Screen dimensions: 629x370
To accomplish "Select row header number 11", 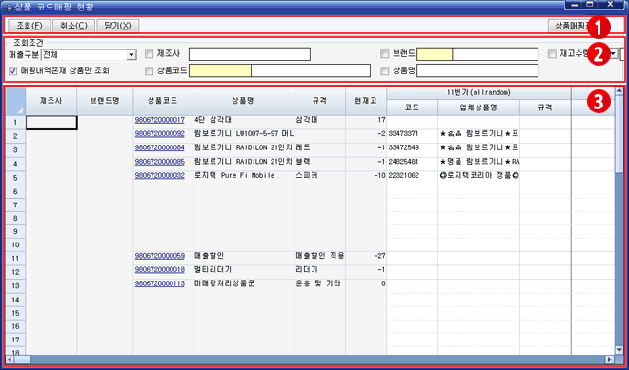I will point(15,259).
